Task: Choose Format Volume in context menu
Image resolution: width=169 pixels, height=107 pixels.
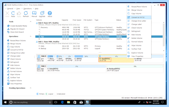Action: pyautogui.click(x=139, y=42)
